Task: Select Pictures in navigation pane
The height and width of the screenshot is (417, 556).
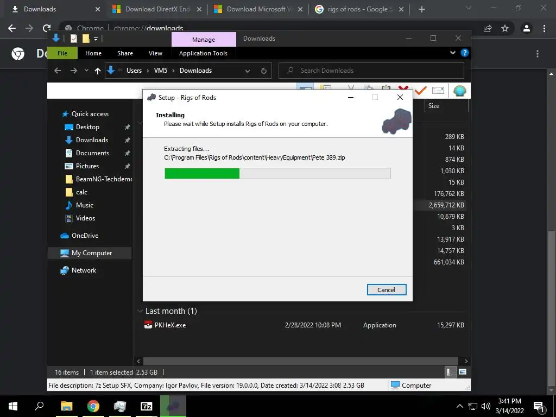Action: pyautogui.click(x=87, y=166)
